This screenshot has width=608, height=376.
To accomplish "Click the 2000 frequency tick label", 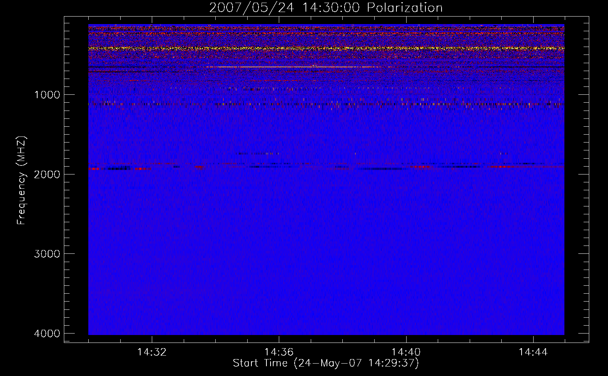I will [47, 174].
